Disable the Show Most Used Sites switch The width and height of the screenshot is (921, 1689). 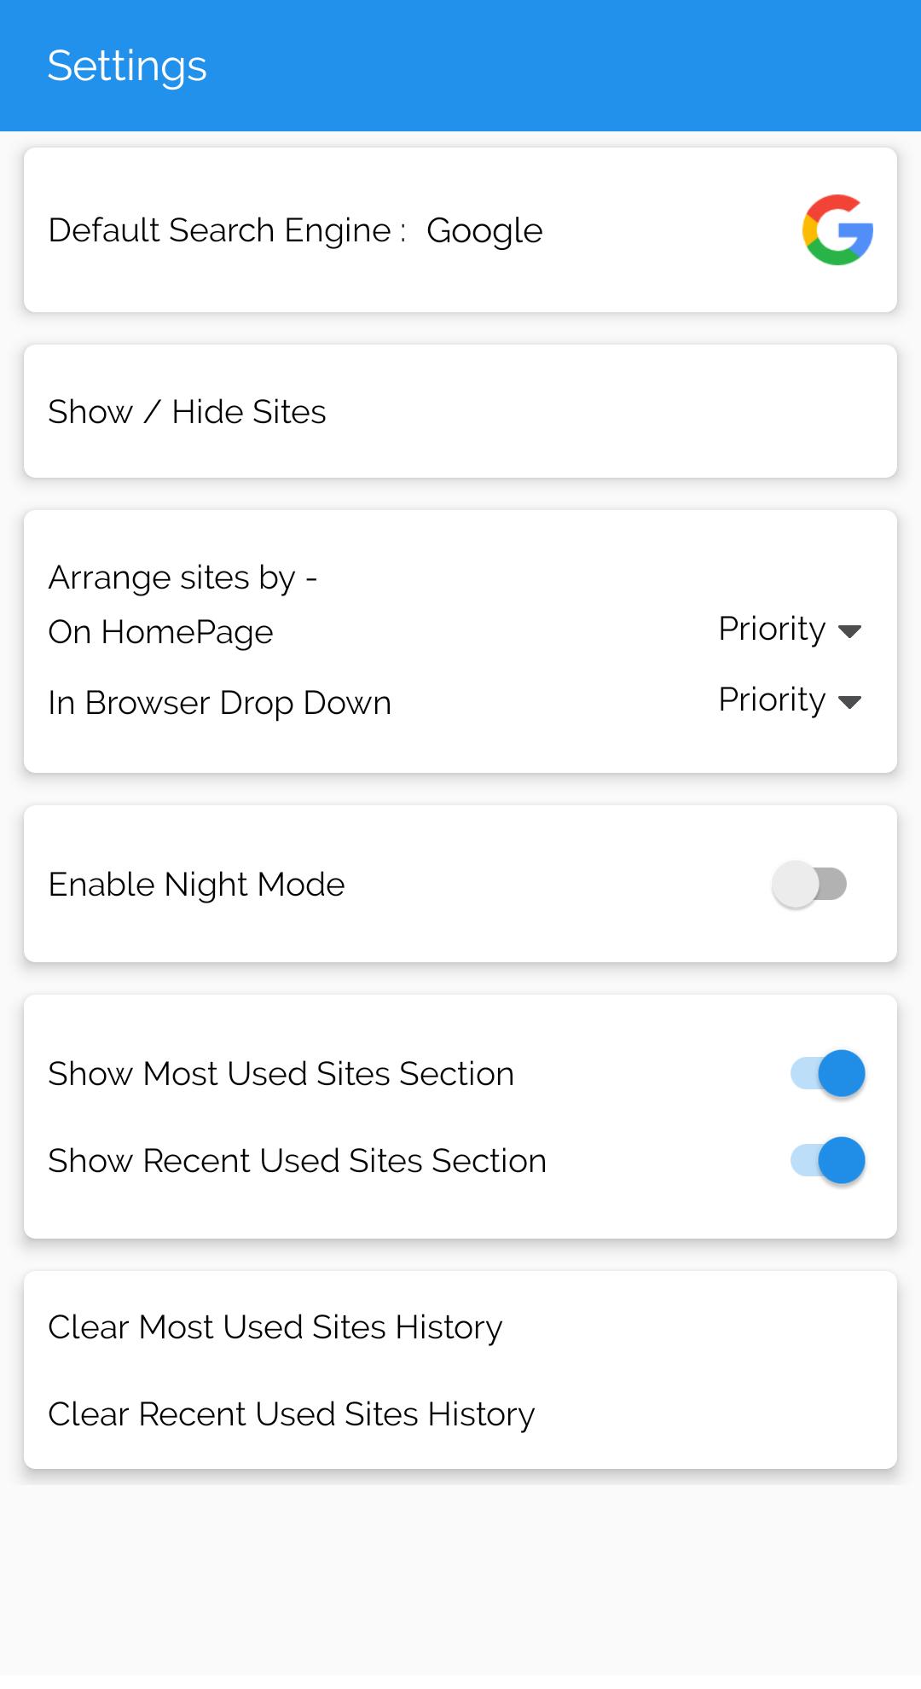pos(828,1073)
